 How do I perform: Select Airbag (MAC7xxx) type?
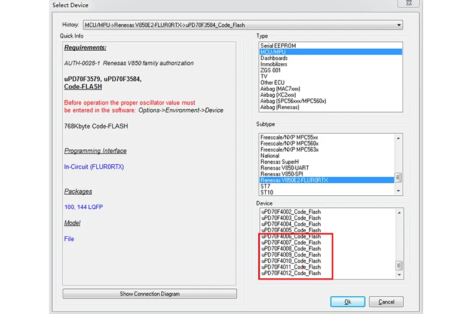(x=330, y=89)
